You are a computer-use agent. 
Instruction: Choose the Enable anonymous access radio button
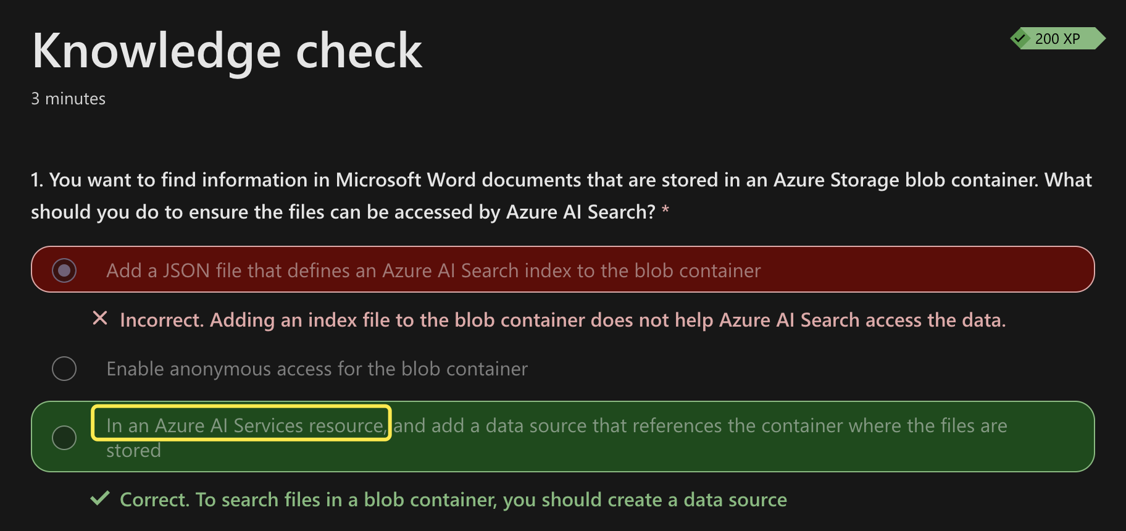point(64,369)
